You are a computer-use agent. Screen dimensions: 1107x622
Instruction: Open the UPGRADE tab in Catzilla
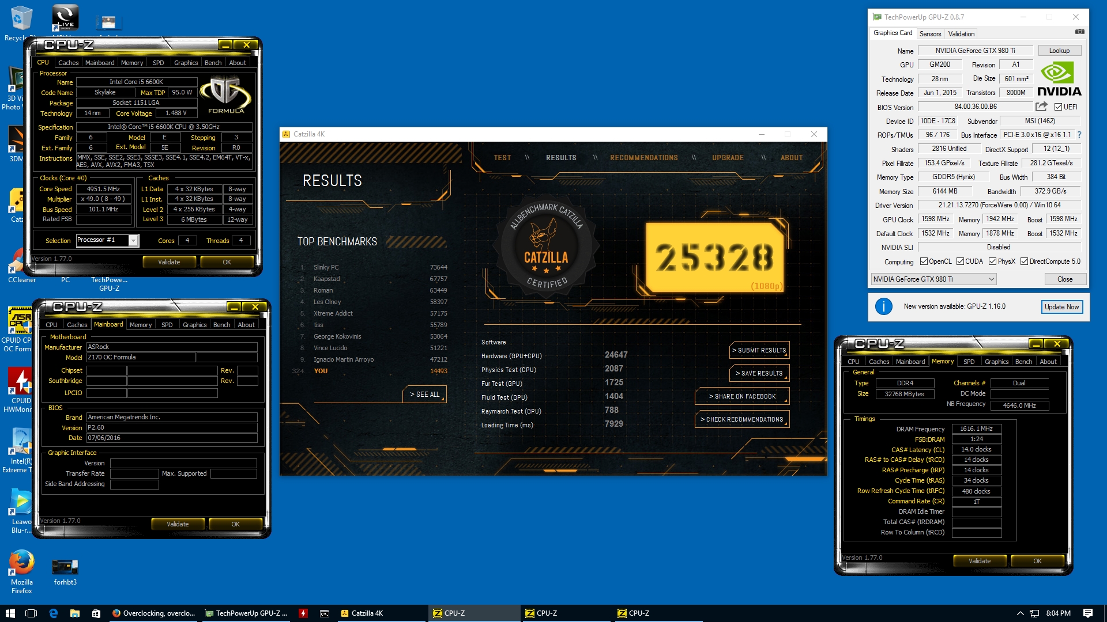pyautogui.click(x=728, y=158)
